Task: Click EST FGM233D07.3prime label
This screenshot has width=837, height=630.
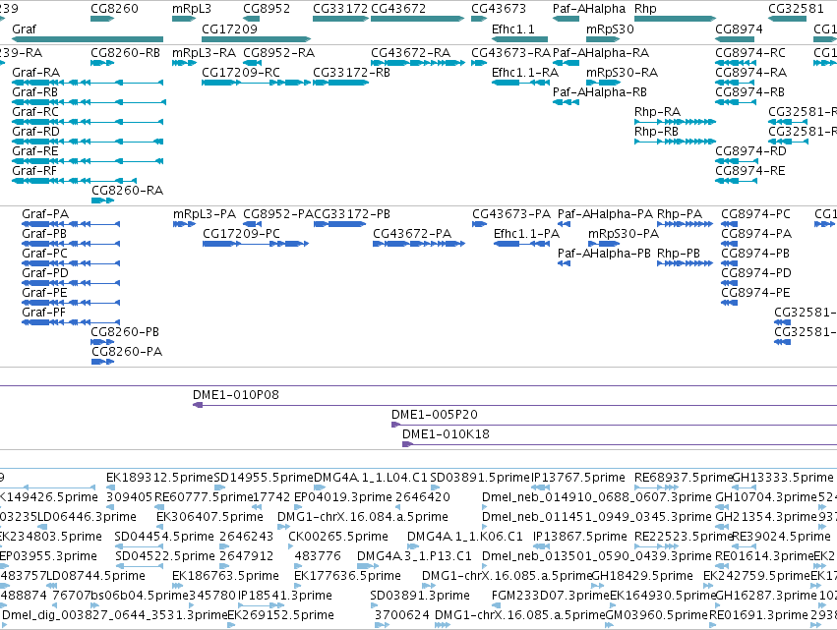Action: point(551,596)
